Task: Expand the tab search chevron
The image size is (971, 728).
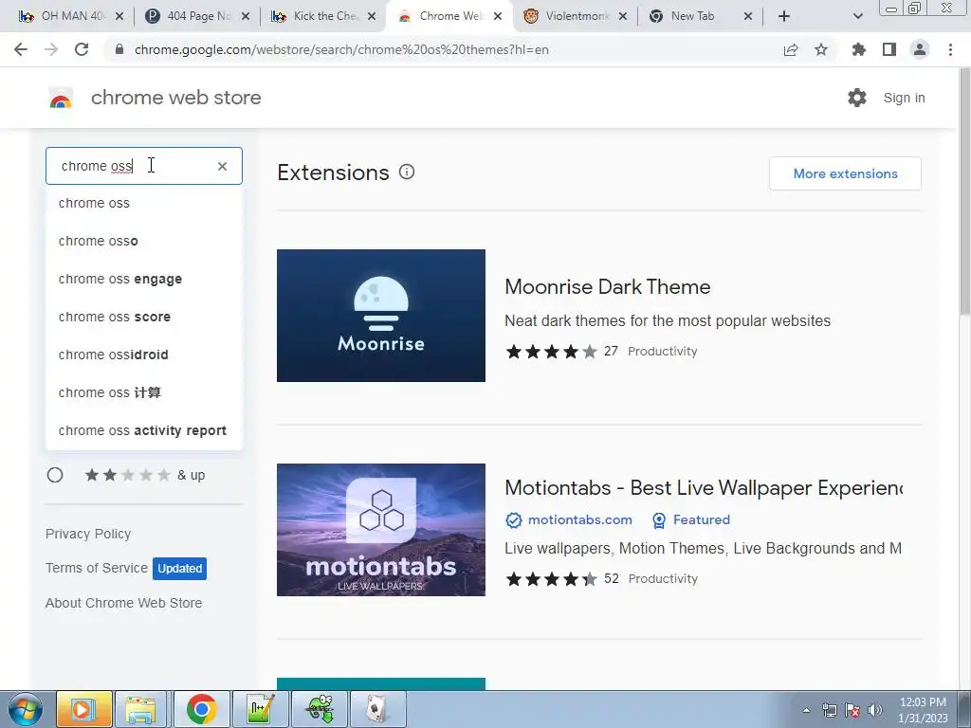Action: [x=857, y=16]
